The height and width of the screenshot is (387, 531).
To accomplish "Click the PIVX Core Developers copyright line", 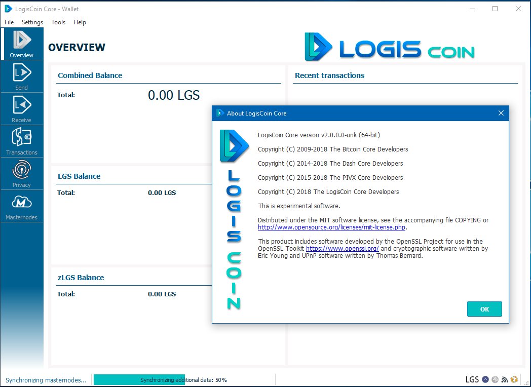I will (x=330, y=178).
